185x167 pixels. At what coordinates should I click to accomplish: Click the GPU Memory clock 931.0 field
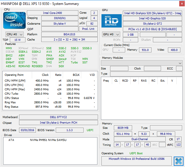pyautogui.click(x=145, y=50)
